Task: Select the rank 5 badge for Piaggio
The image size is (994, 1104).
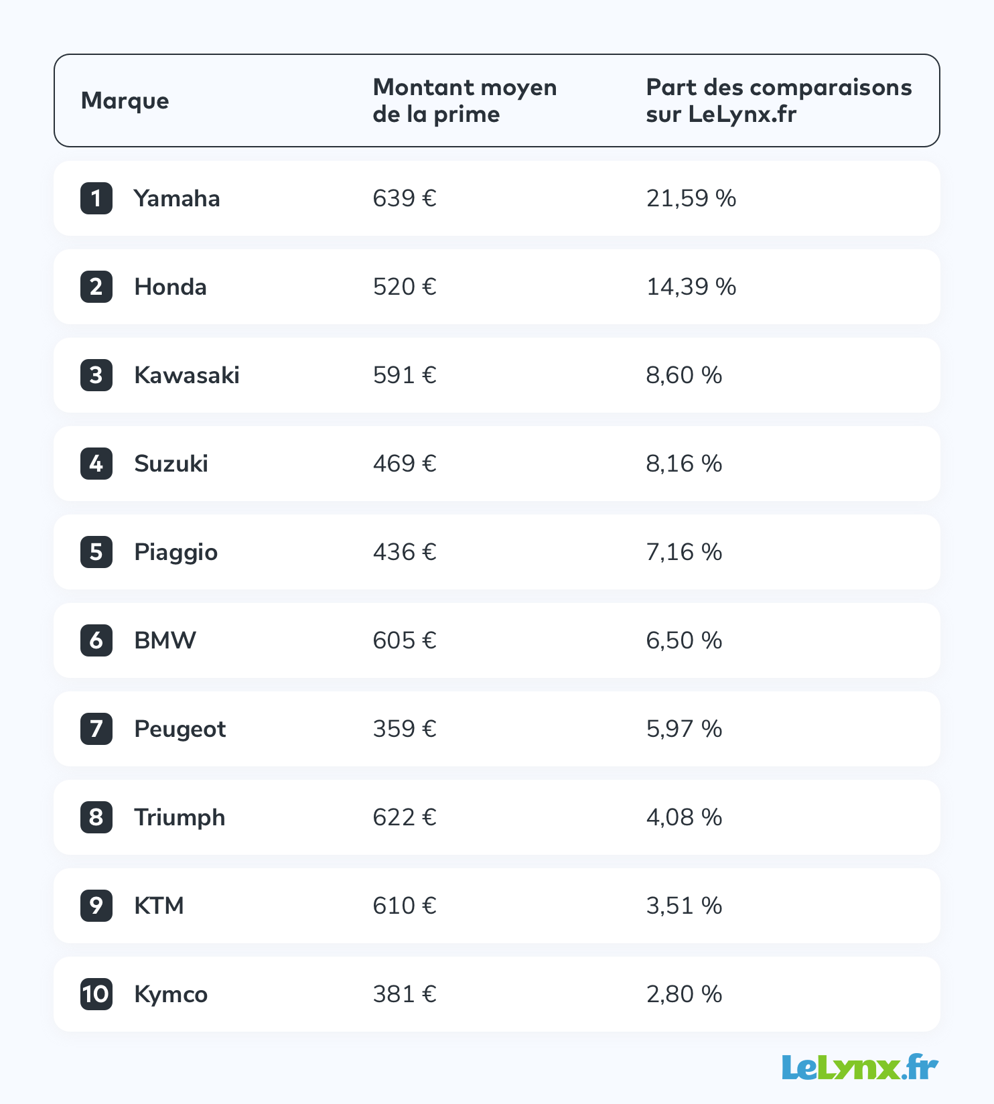Action: tap(96, 552)
